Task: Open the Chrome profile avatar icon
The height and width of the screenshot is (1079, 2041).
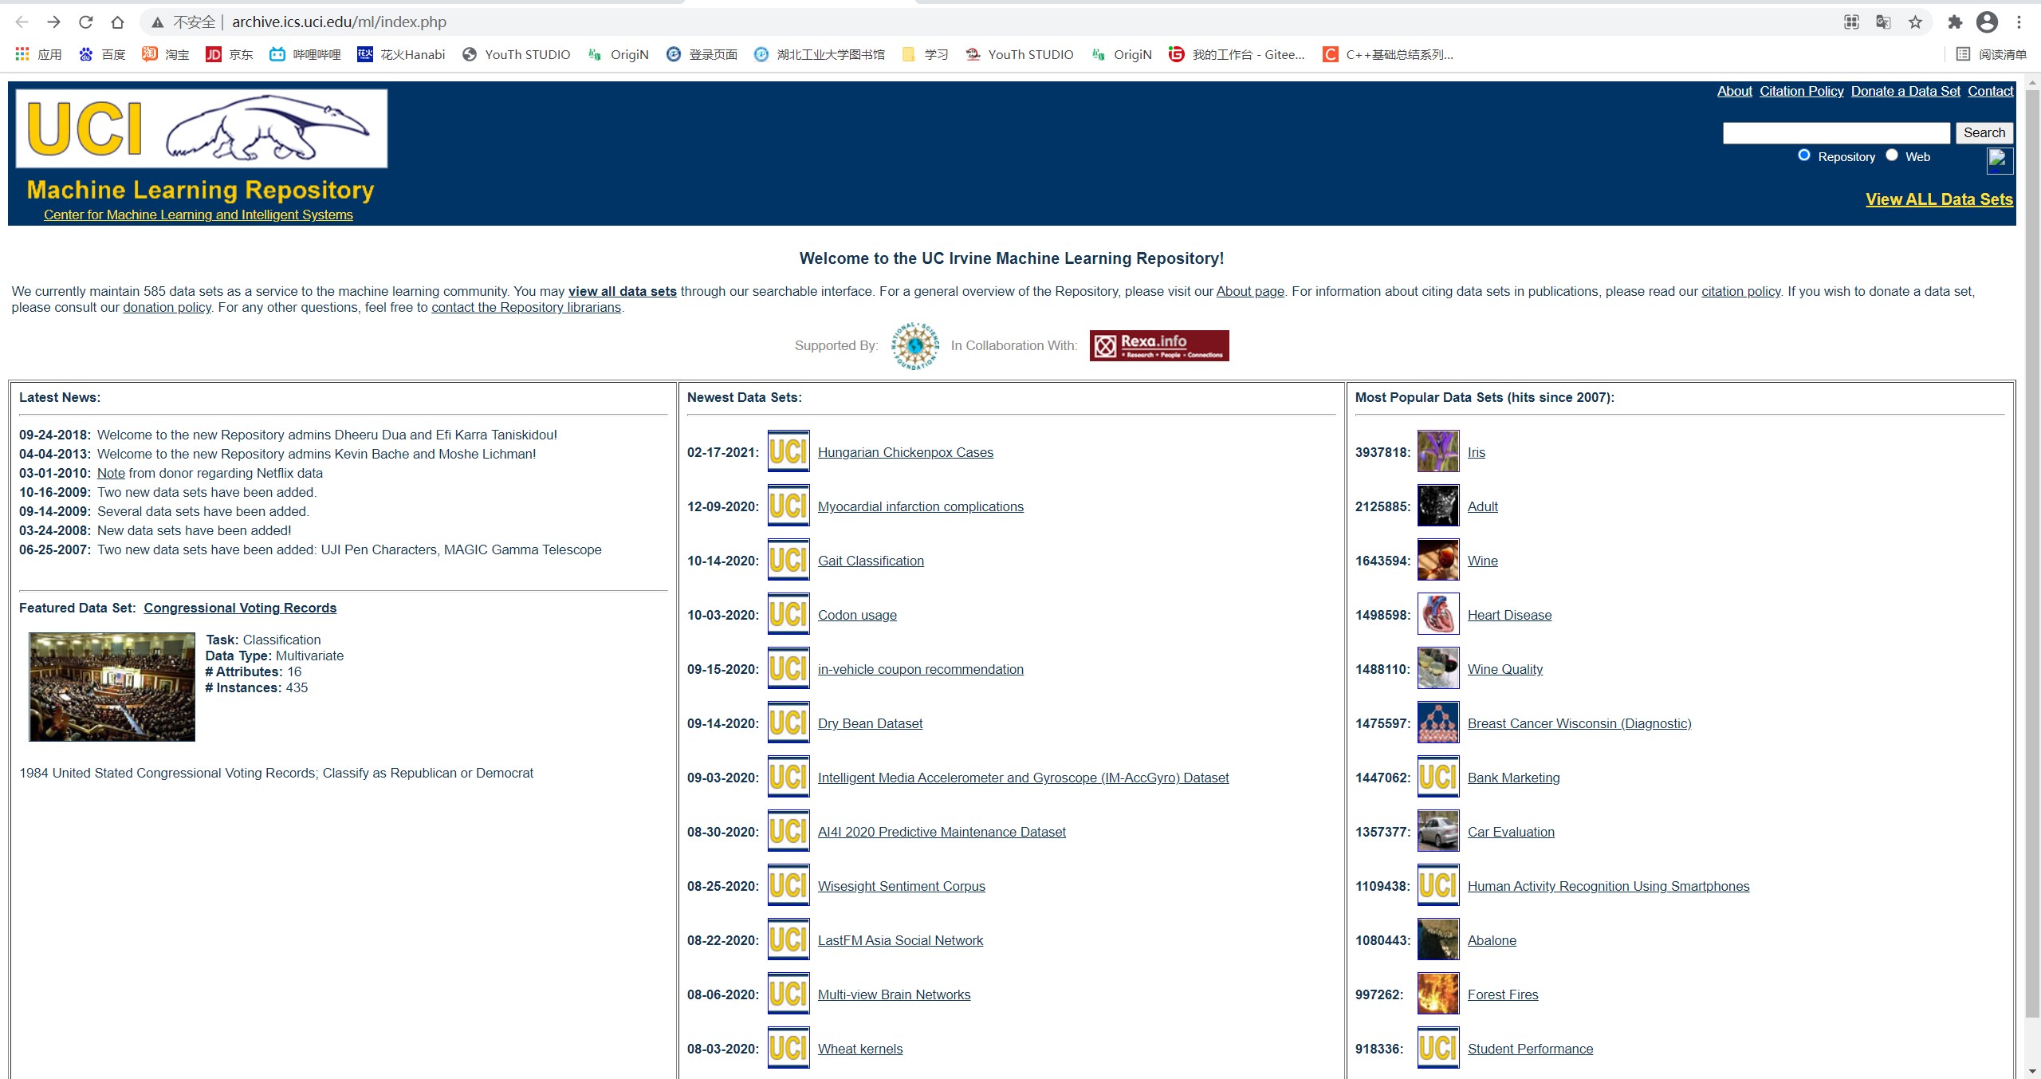Action: point(1987,22)
